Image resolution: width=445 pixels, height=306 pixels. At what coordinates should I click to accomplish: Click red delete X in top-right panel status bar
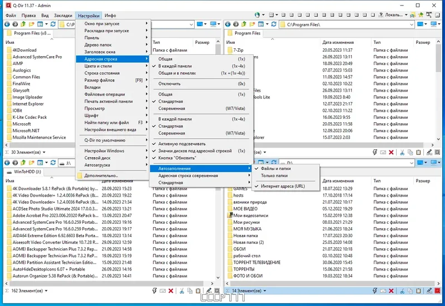(391, 152)
